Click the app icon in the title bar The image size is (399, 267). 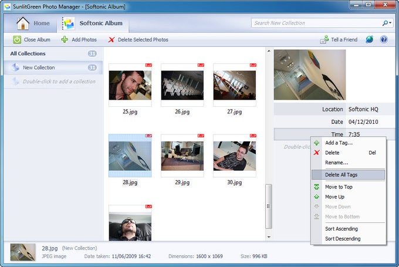coord(8,6)
